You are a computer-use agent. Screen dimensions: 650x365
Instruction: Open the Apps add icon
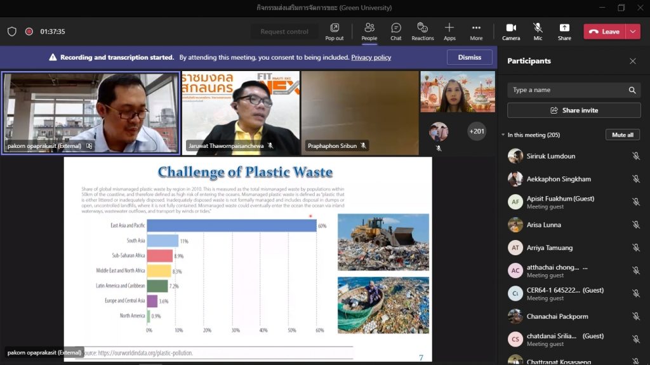point(449,28)
